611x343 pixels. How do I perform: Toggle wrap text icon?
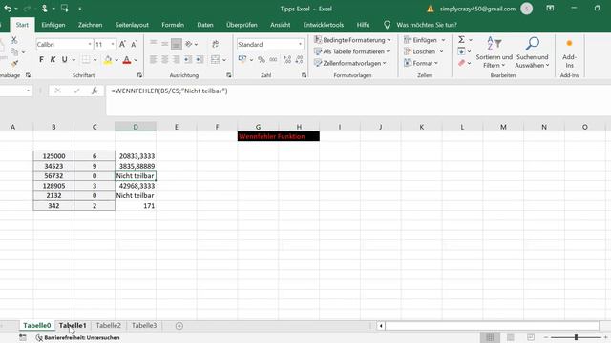(x=215, y=45)
